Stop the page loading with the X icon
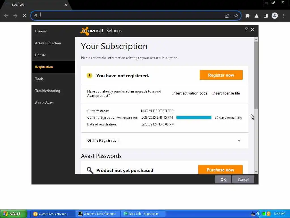 [x=24, y=16]
